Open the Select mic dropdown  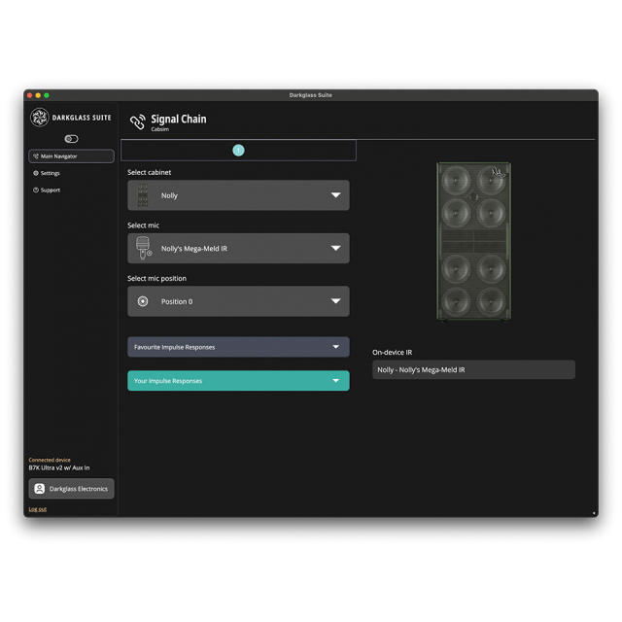(238, 249)
